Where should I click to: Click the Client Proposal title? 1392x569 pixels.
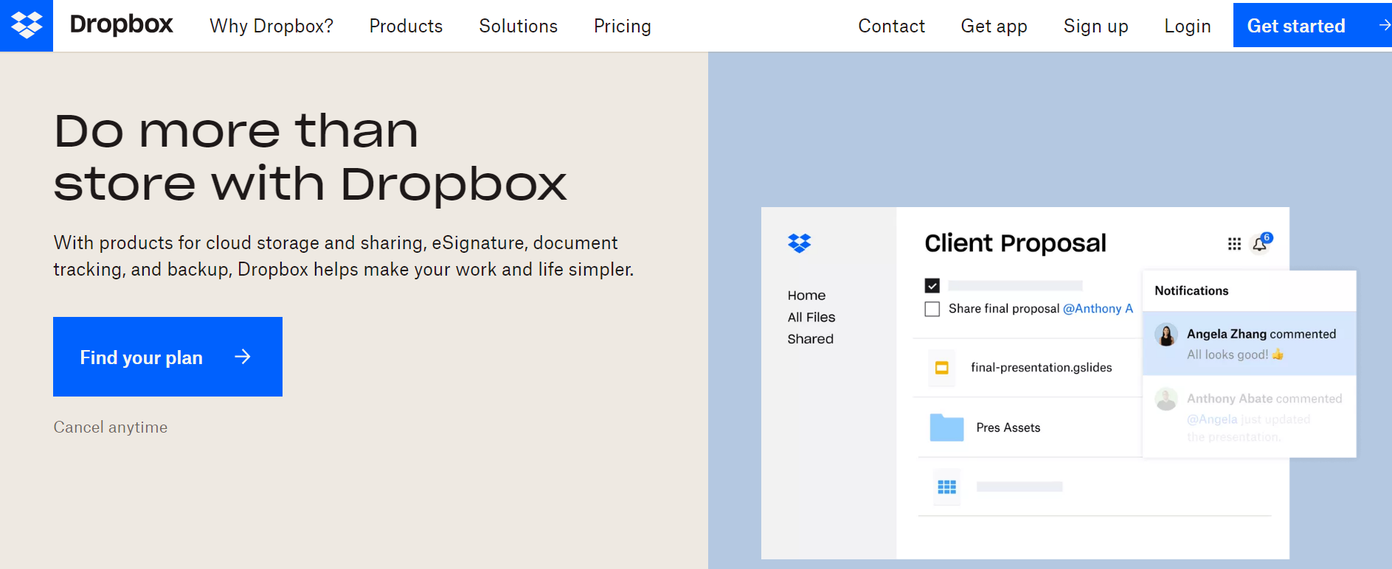click(x=1015, y=242)
